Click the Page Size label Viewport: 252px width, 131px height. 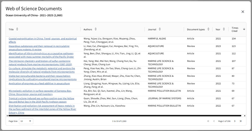pos(13,121)
